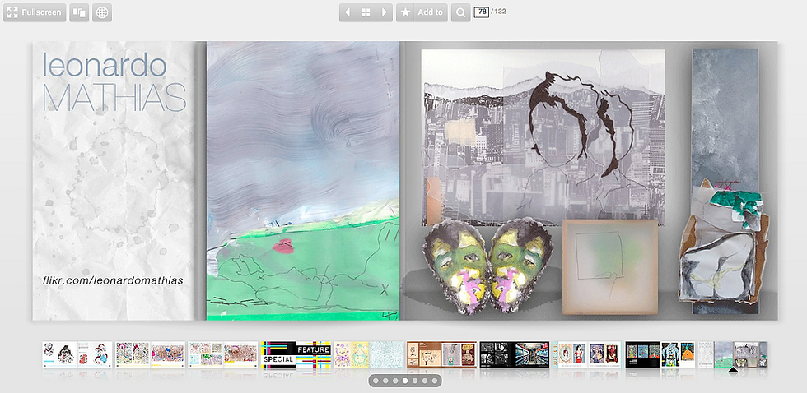Select the pastel yellow and mint thumbnail
The height and width of the screenshot is (393, 807).
pos(369,354)
